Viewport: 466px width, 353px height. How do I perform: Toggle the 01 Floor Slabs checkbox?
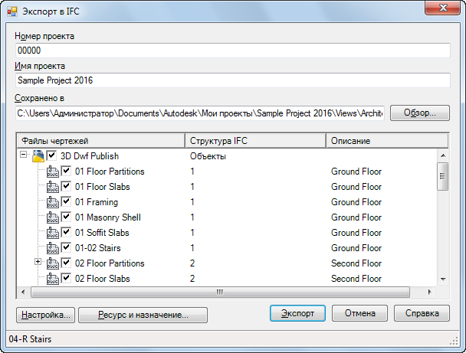[66, 186]
